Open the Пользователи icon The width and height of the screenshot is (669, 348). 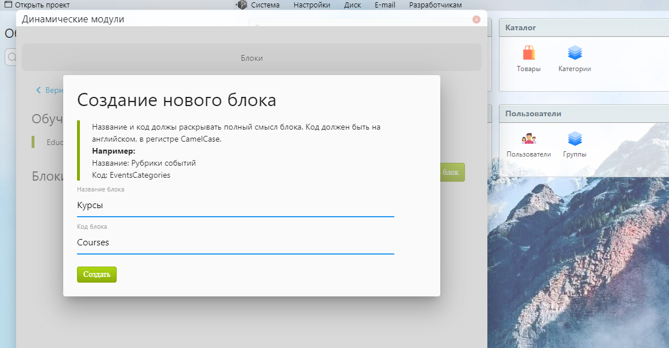[528, 139]
